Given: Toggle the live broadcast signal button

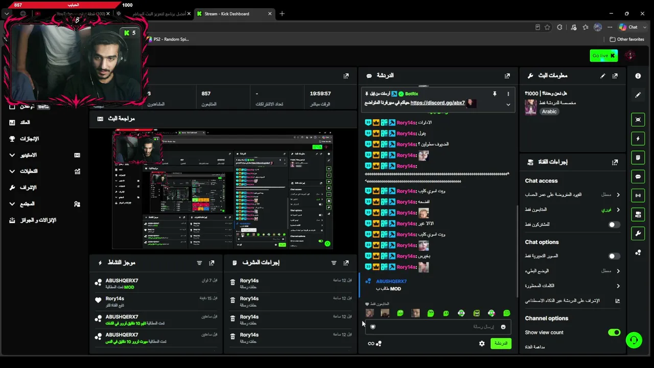Looking at the screenshot, I should pos(638,195).
